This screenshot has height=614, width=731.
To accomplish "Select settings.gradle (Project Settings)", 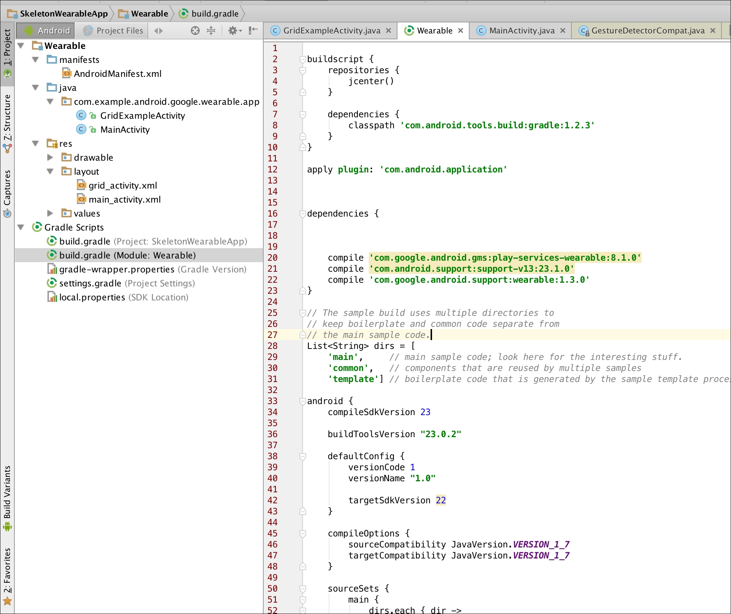I will pyautogui.click(x=121, y=283).
